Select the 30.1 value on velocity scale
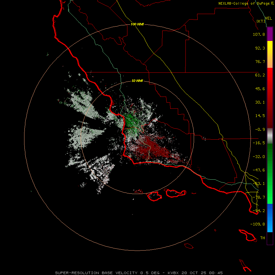The width and height of the screenshot is (275, 275). [260, 102]
